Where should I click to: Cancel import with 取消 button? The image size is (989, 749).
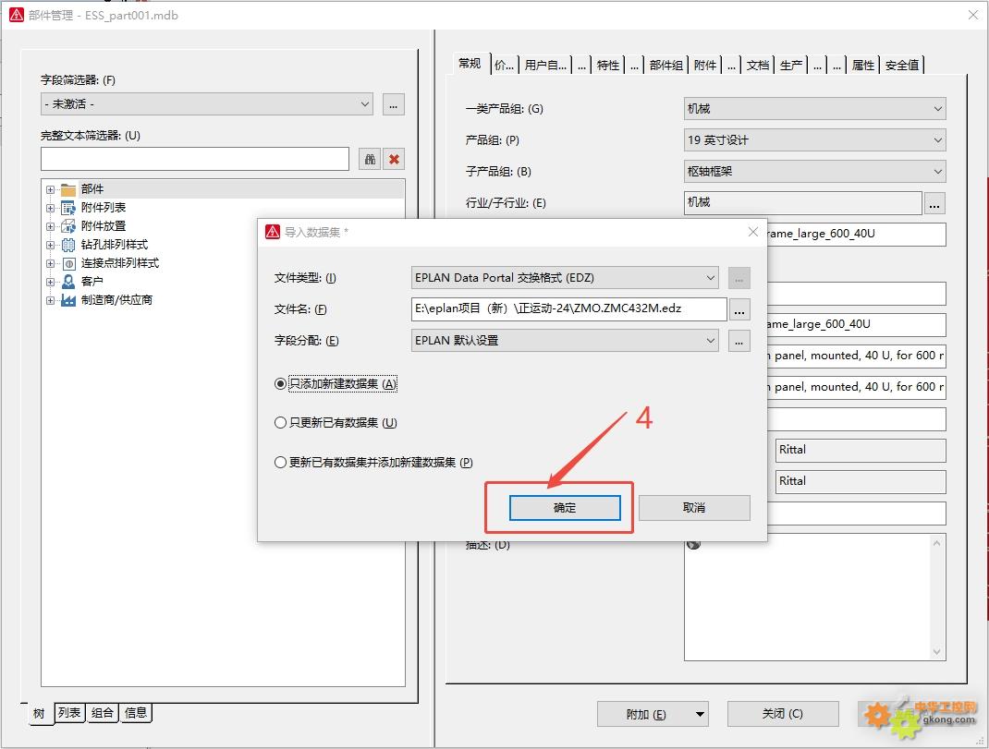click(x=694, y=508)
